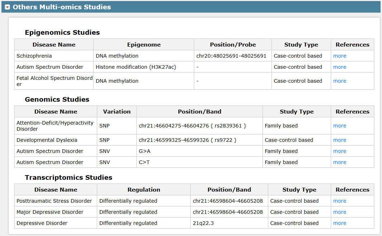Image resolution: width=382 pixels, height=236 pixels.
Task: Open 'more' for the Histone modification row
Action: 339,67
